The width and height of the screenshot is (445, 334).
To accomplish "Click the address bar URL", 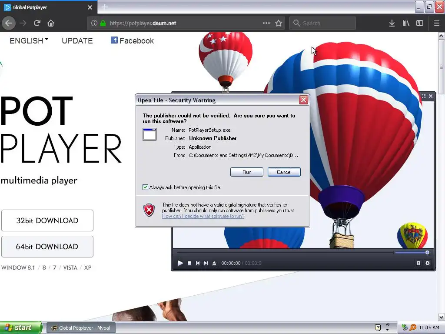I will pyautogui.click(x=143, y=23).
